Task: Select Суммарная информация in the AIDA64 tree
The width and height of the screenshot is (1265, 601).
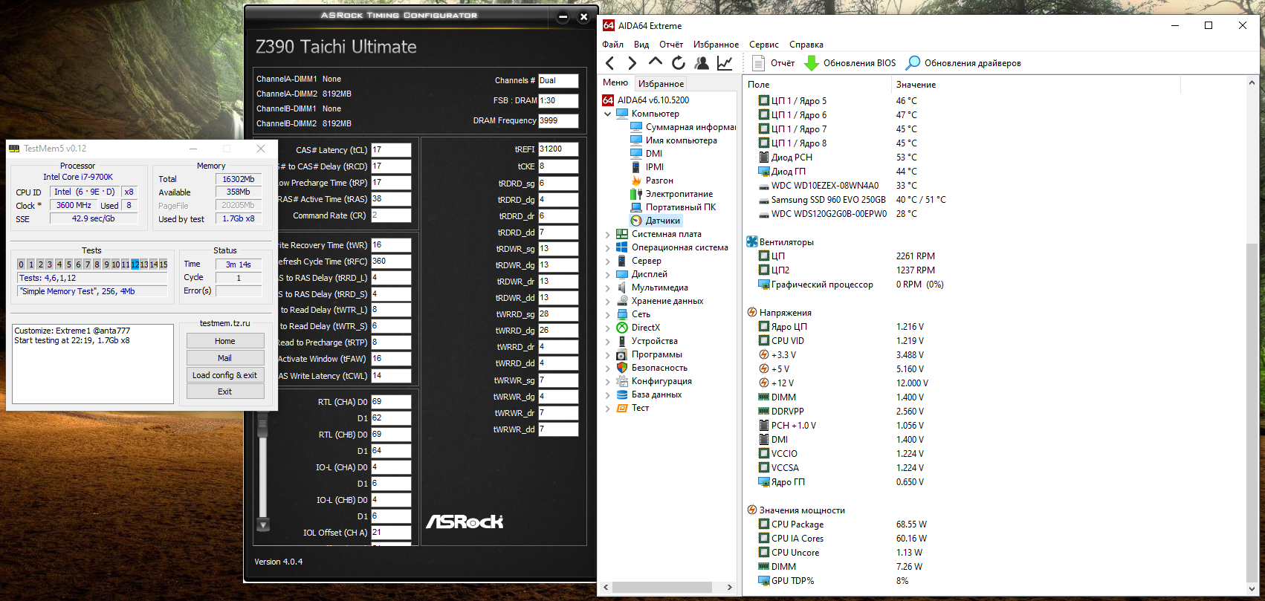Action: pos(684,127)
